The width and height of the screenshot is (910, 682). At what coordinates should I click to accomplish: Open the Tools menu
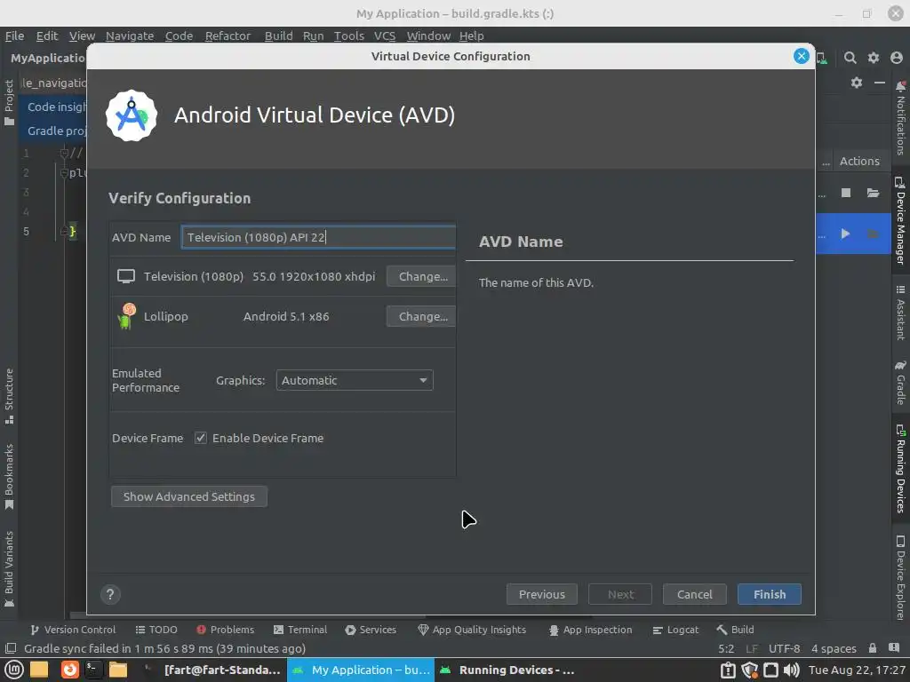pyautogui.click(x=348, y=36)
